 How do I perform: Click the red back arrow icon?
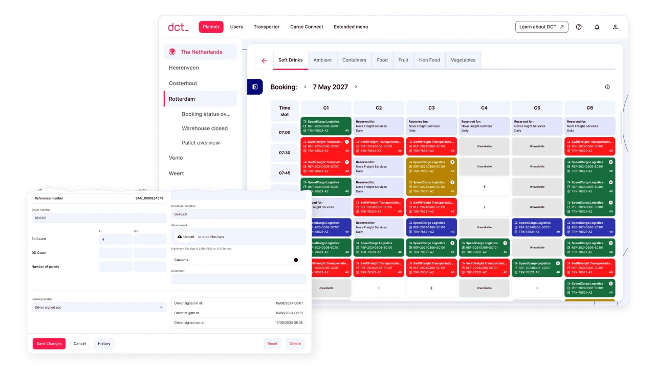(x=264, y=60)
